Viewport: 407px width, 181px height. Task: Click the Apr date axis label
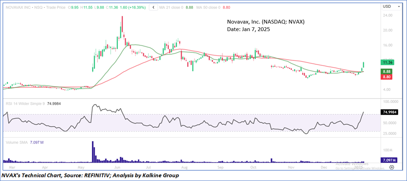click(45, 167)
